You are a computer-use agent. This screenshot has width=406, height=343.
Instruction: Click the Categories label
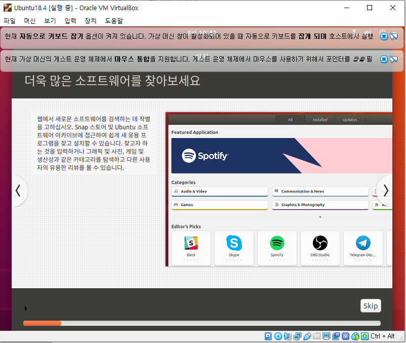tap(183, 182)
